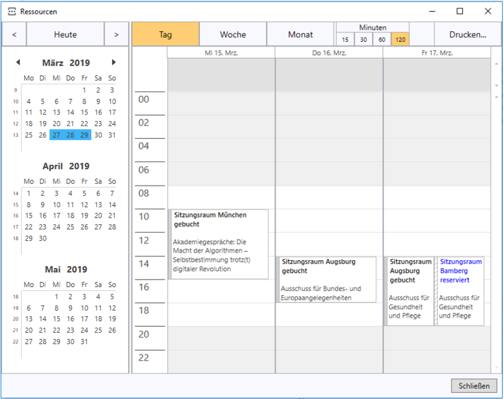Image resolution: width=504 pixels, height=399 pixels.
Task: Open Sitzungsraum Augsburg booking on Friday
Action: [409, 291]
